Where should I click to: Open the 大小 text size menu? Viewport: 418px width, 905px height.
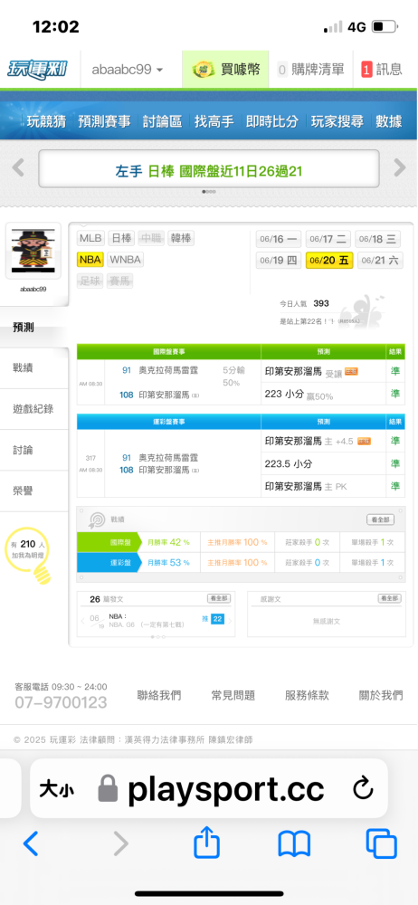(57, 789)
